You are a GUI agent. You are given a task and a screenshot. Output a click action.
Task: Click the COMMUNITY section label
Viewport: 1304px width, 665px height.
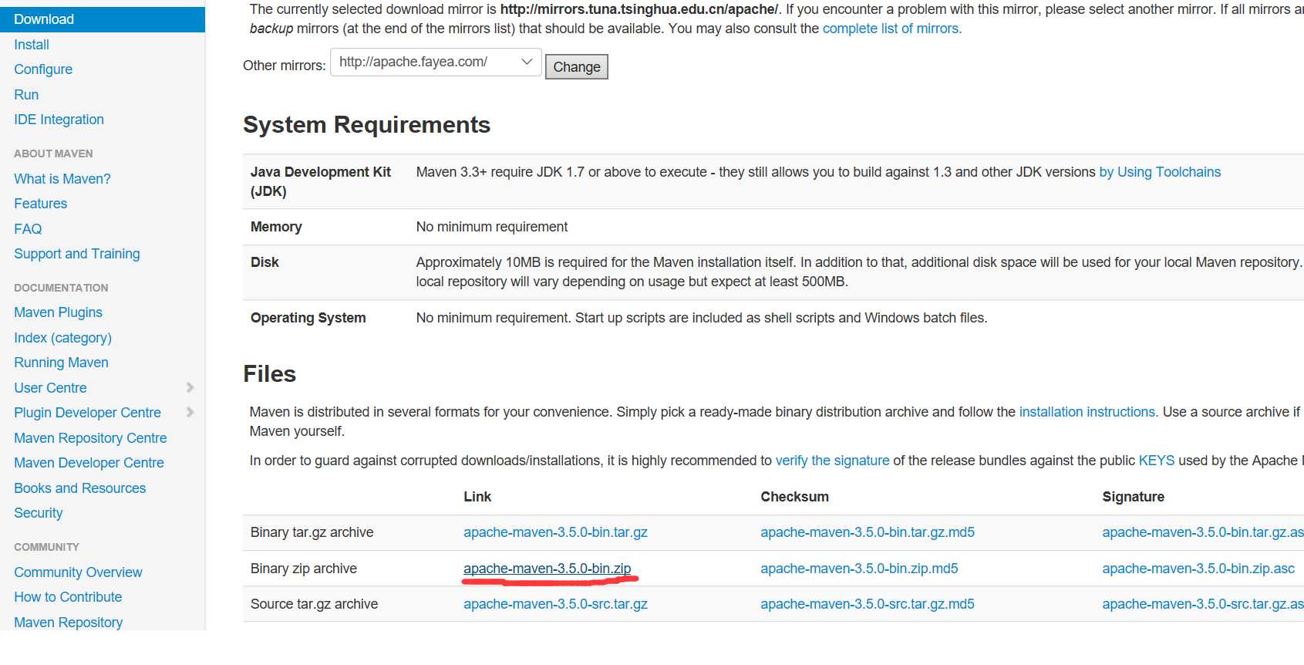point(46,547)
